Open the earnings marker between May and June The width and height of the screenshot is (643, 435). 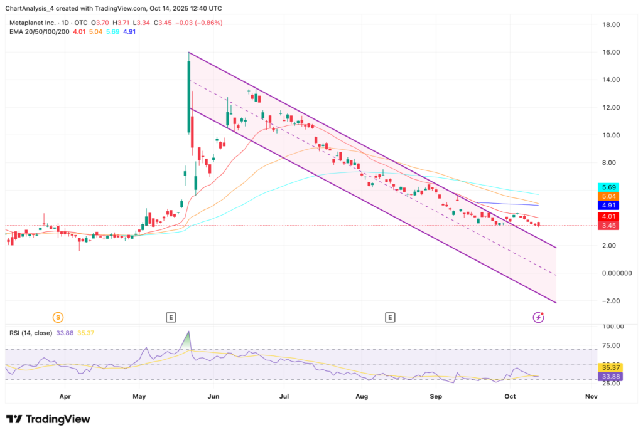pyautogui.click(x=171, y=318)
